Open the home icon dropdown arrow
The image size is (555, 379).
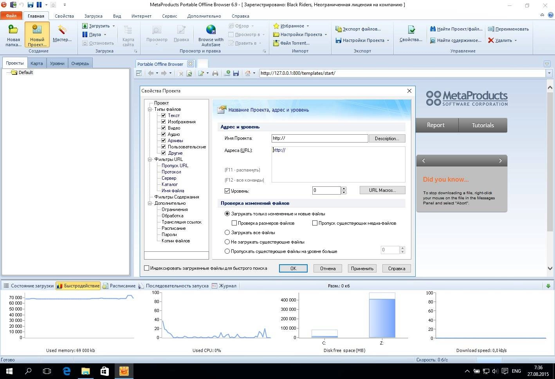[x=254, y=73]
